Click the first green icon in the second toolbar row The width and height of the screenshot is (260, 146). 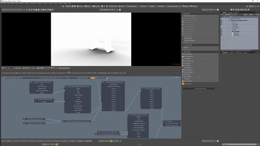click(3, 10)
